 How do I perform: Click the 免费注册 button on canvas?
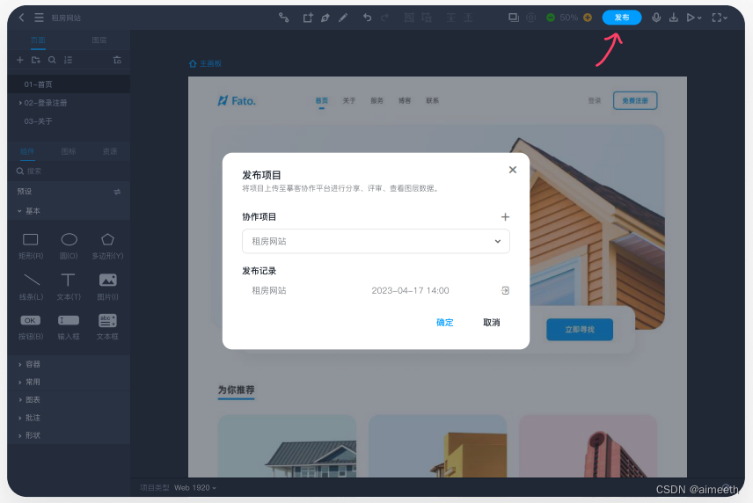click(x=635, y=101)
